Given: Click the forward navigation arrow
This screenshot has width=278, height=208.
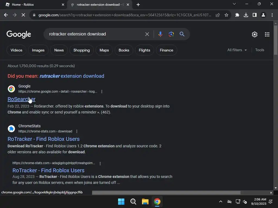Looking at the screenshot, I should pyautogui.click(x=15, y=15).
